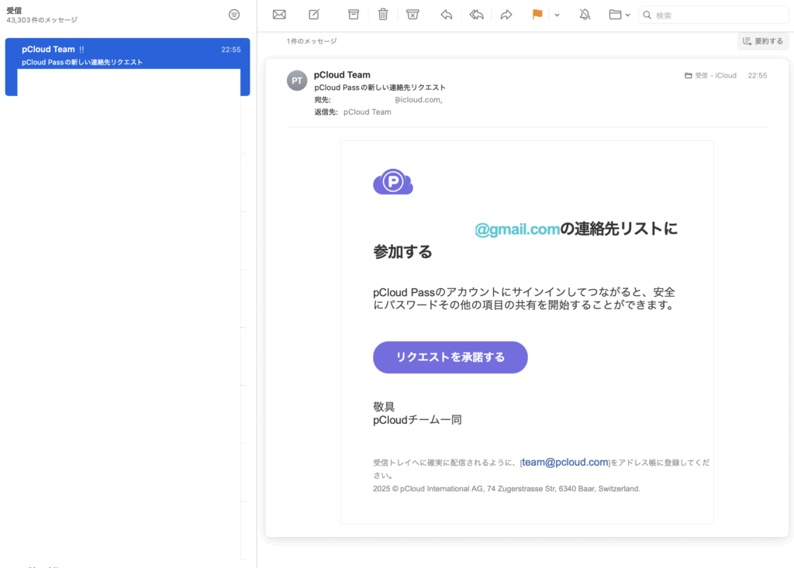The width and height of the screenshot is (794, 568).
Task: Archive the selected pCloud email
Action: click(354, 15)
